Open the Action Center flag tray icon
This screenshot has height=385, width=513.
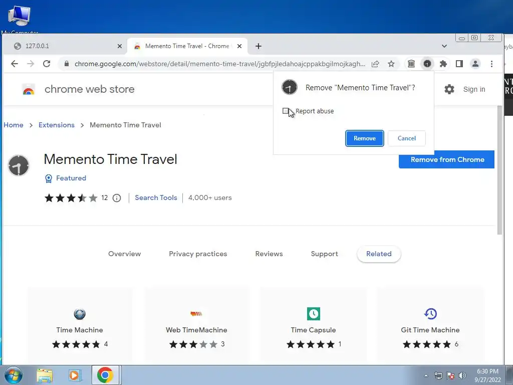tap(450, 375)
